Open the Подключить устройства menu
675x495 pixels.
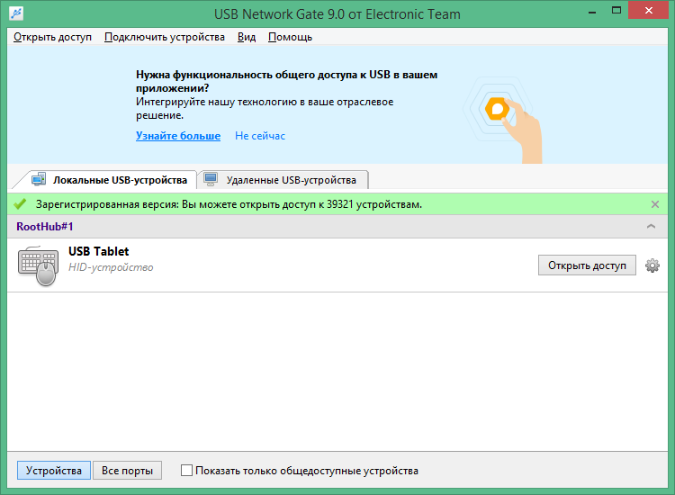tap(165, 37)
